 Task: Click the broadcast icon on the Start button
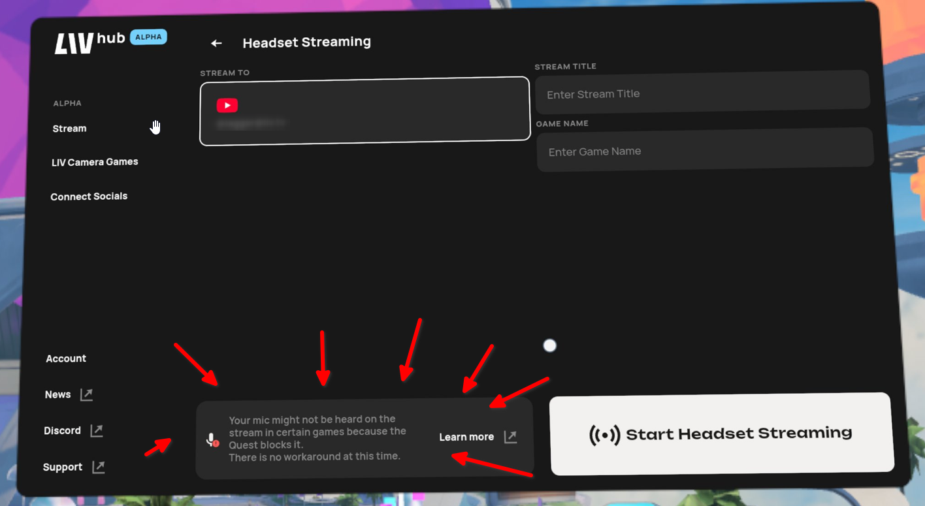point(604,435)
